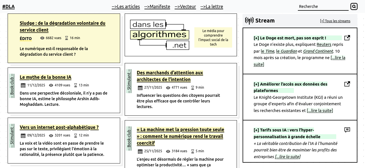The width and height of the screenshot is (365, 168).
Task: Open the Vecteur navigation link
Action: tap(185, 6)
